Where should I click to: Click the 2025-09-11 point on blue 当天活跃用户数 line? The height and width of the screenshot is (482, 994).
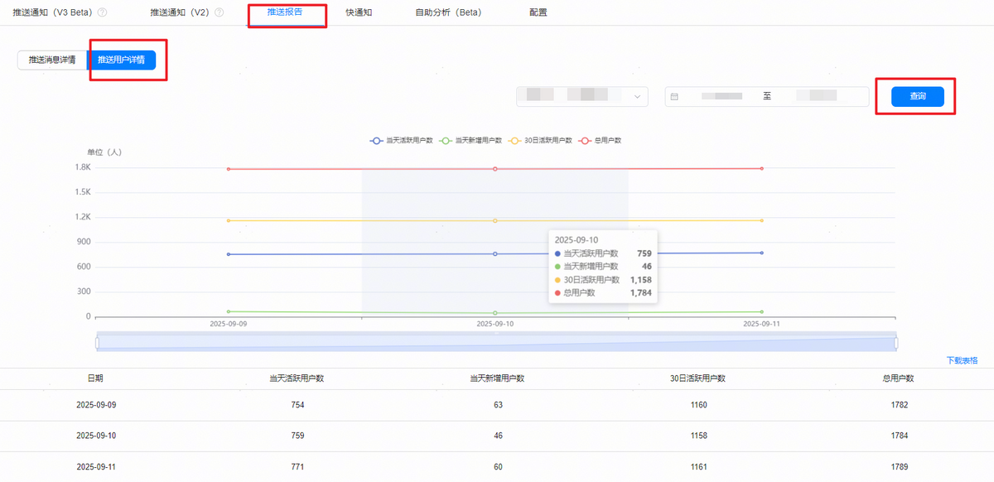761,253
